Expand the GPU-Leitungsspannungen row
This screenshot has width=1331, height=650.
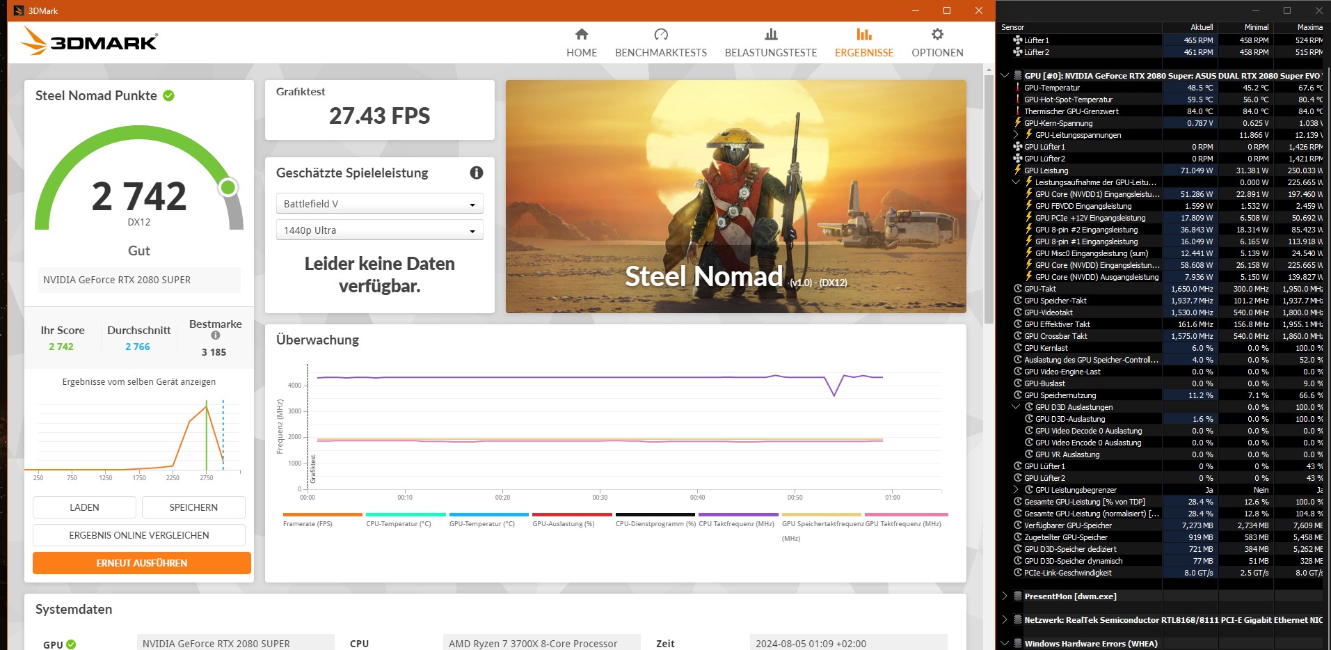pyautogui.click(x=1016, y=135)
